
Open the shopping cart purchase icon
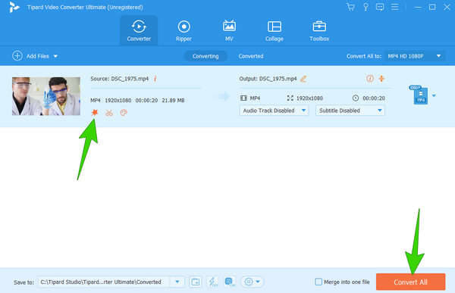pyautogui.click(x=350, y=7)
